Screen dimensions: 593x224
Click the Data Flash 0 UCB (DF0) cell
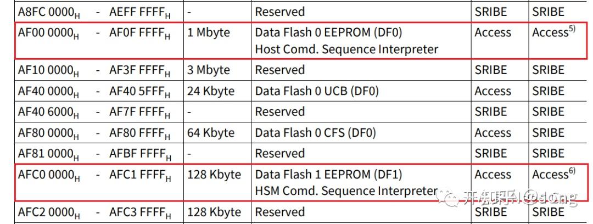coord(317,91)
